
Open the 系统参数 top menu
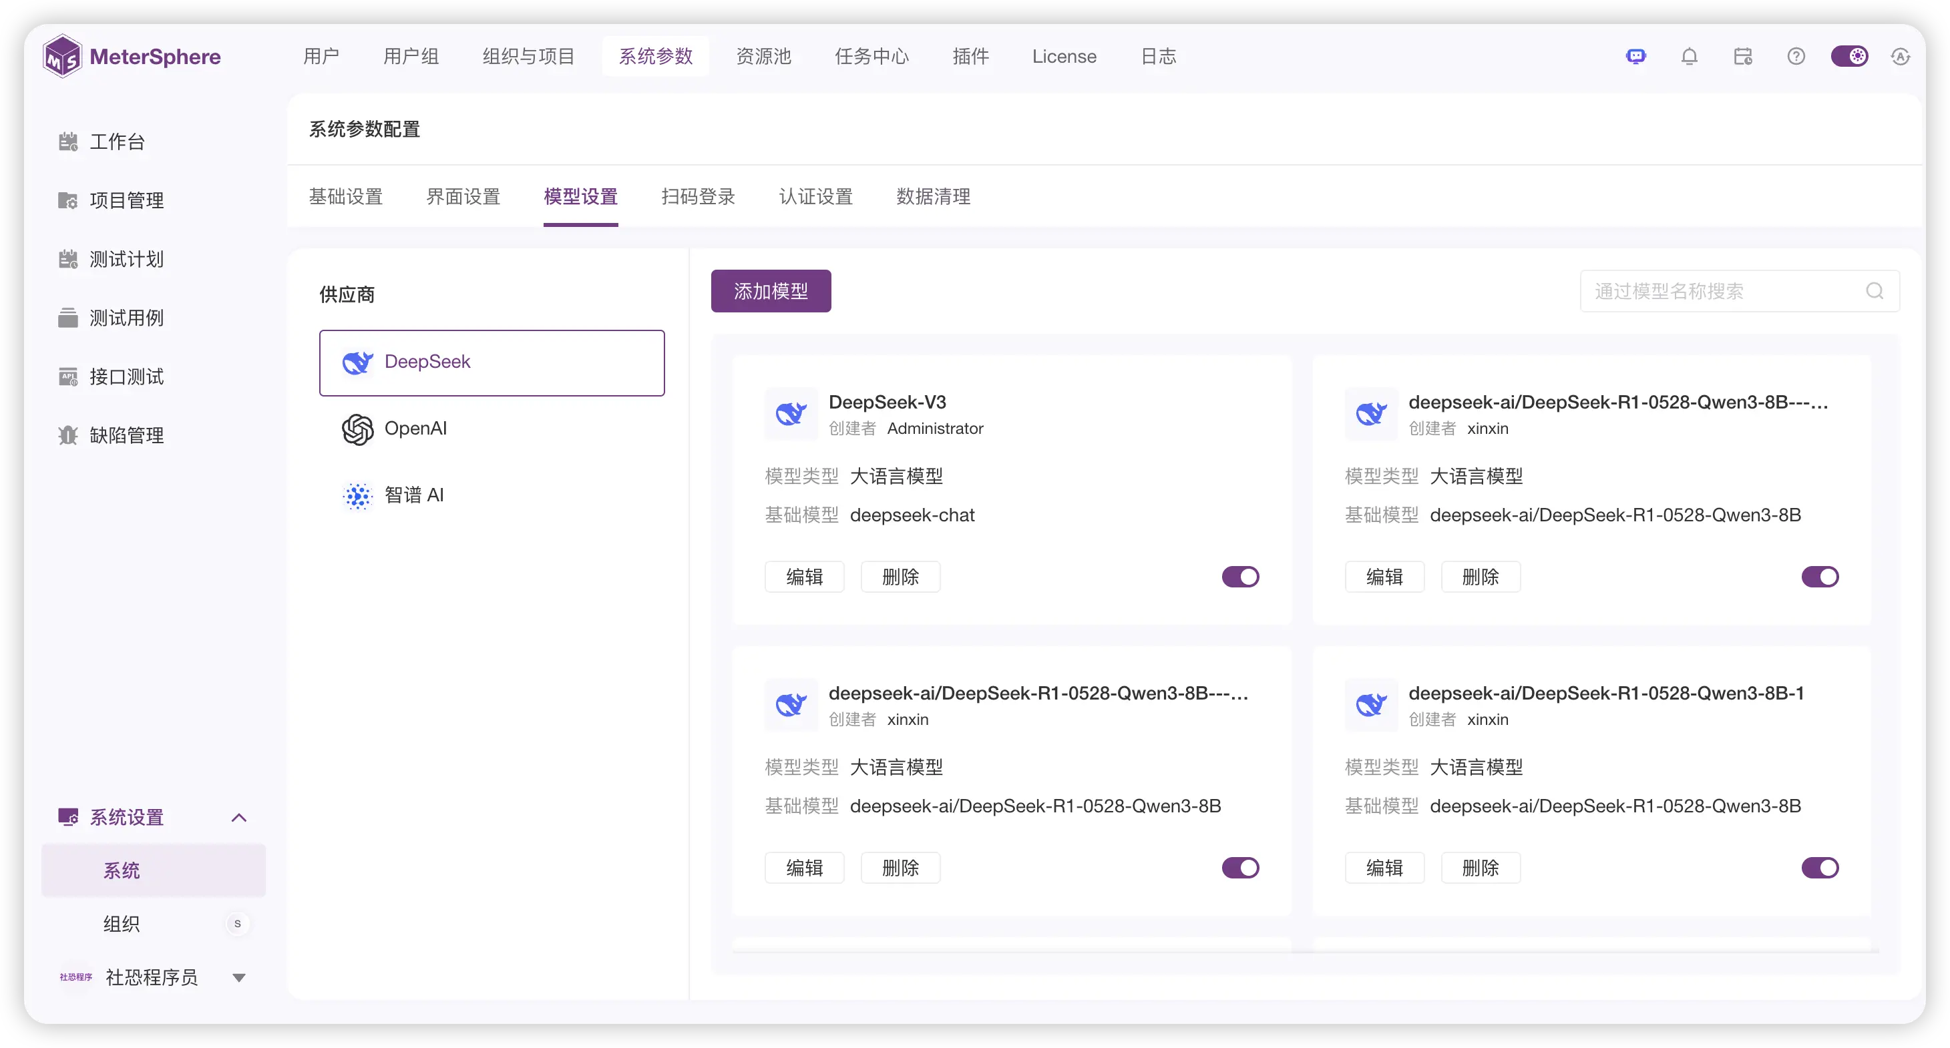point(656,56)
